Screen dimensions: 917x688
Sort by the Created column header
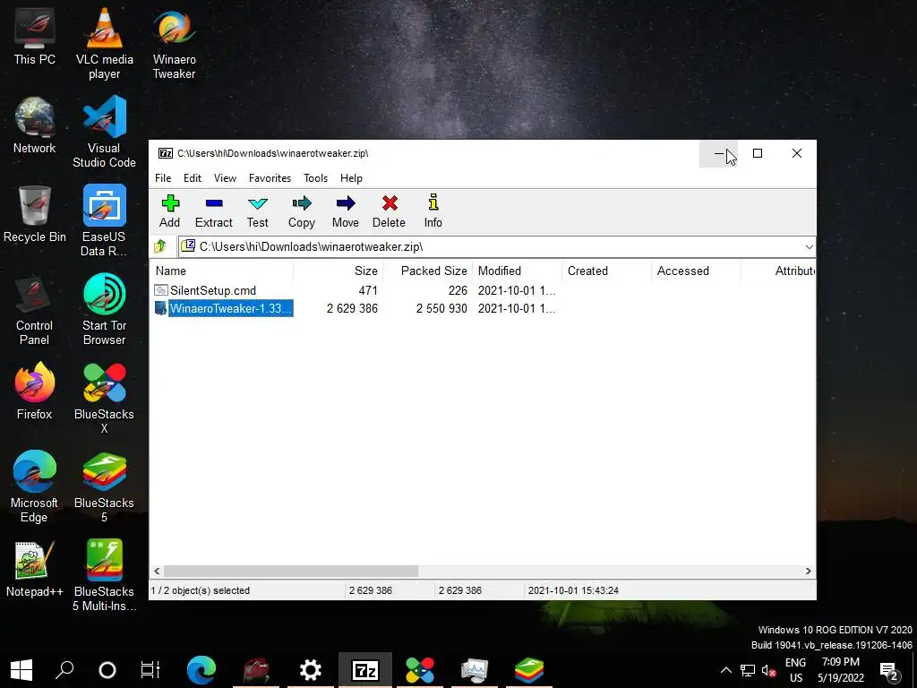606,271
